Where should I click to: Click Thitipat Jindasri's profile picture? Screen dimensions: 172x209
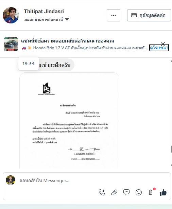pos(11,15)
